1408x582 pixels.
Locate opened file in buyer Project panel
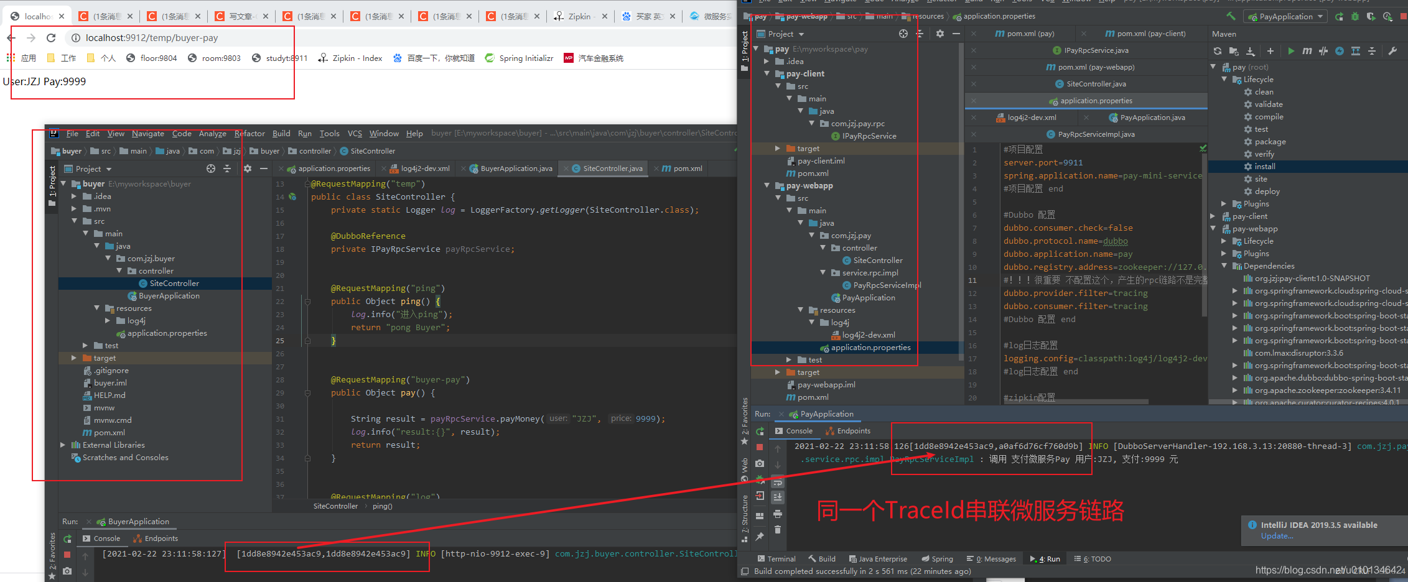tap(211, 169)
